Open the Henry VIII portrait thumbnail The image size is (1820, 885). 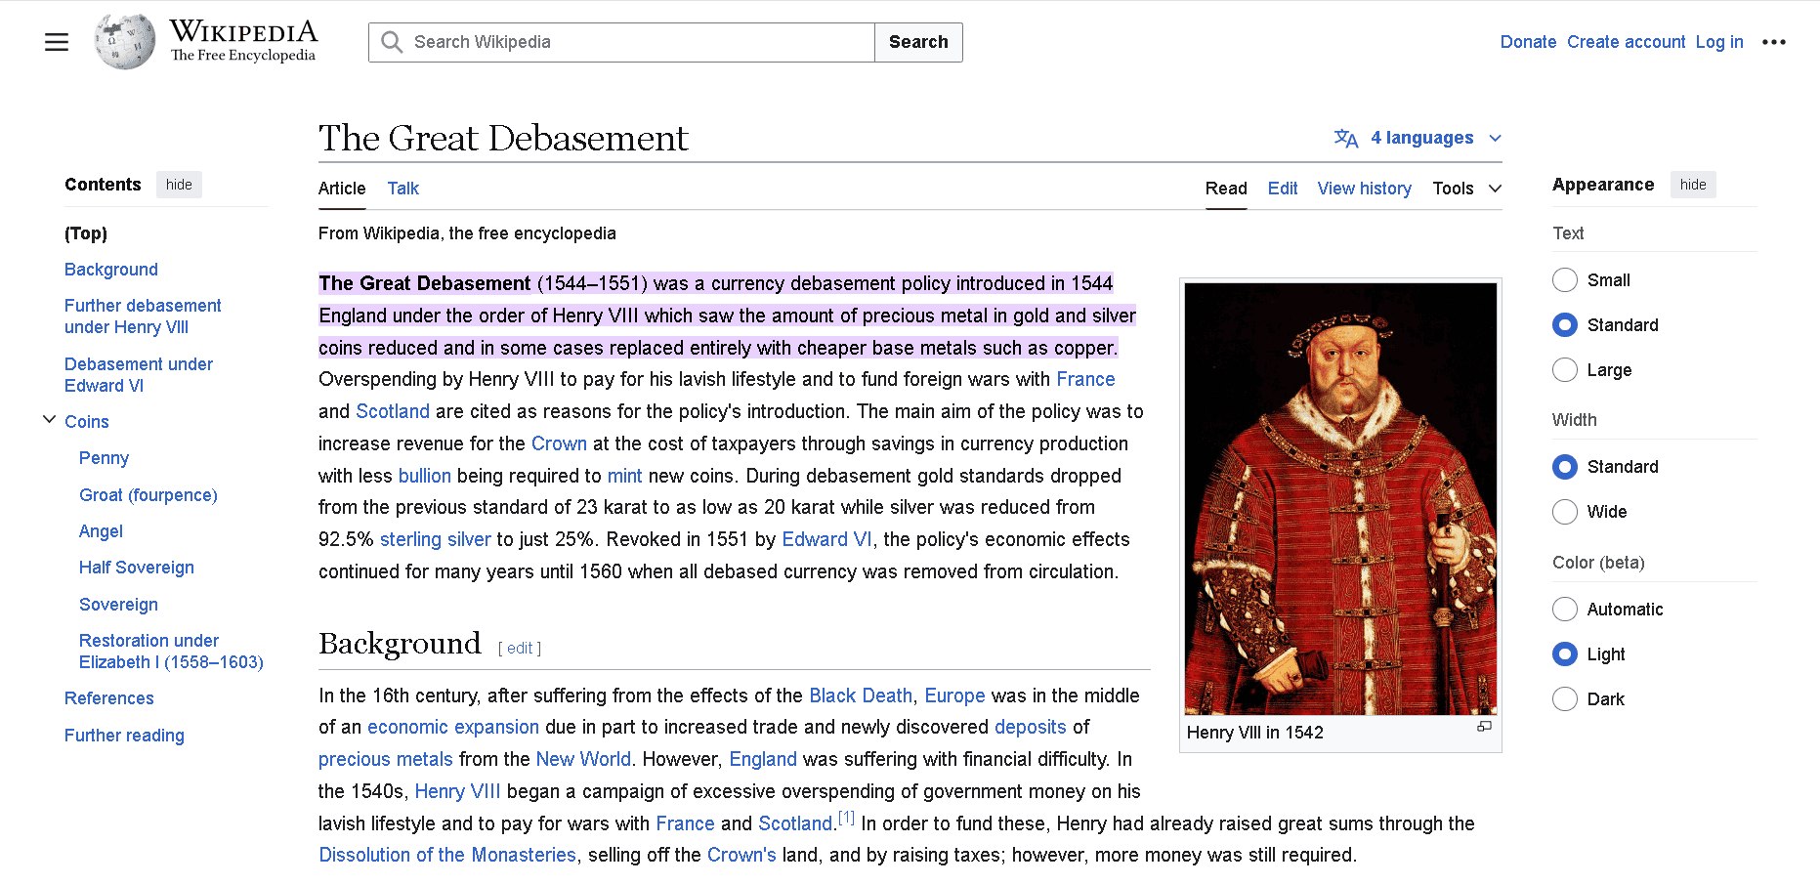1340,499
